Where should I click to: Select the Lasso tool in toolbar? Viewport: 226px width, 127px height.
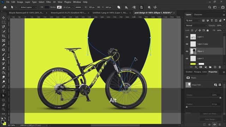click(x=4, y=27)
